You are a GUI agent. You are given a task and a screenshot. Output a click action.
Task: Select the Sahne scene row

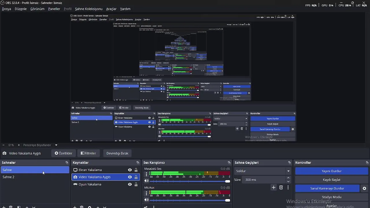tap(35, 170)
